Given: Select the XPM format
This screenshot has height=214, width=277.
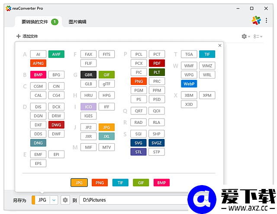Looking at the screenshot, I should click(207, 95).
